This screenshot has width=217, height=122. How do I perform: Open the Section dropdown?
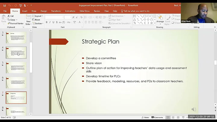[x=38, y=24]
